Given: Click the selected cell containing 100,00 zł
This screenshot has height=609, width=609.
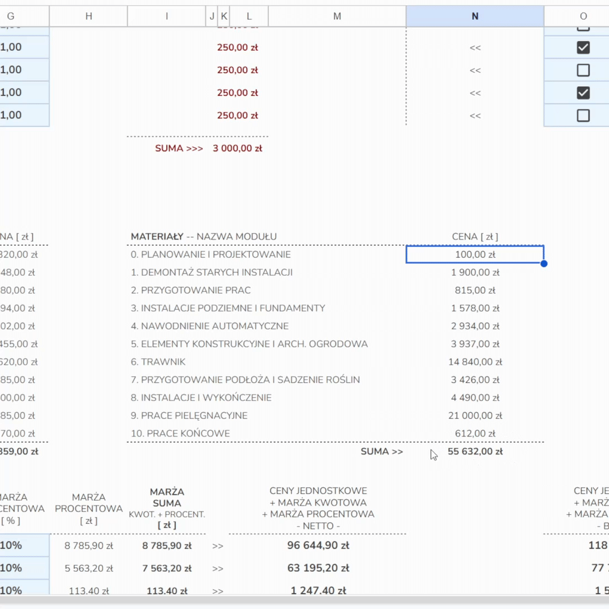Looking at the screenshot, I should point(475,255).
